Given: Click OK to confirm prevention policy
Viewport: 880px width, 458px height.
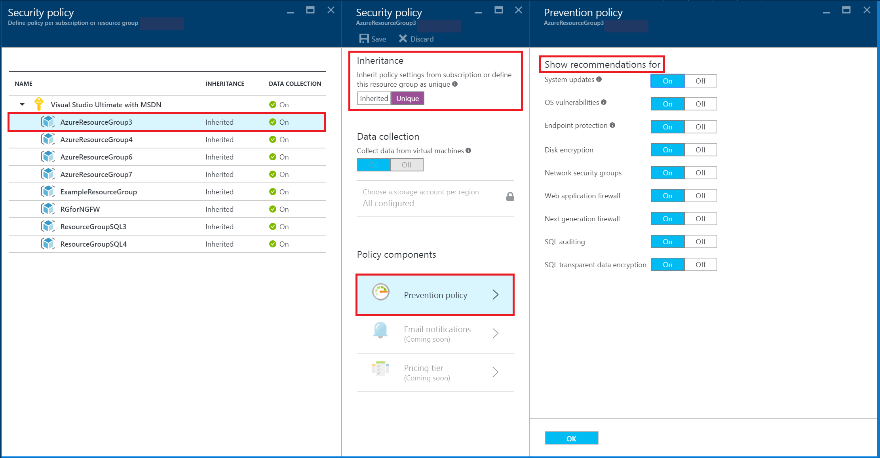Looking at the screenshot, I should pyautogui.click(x=572, y=438).
